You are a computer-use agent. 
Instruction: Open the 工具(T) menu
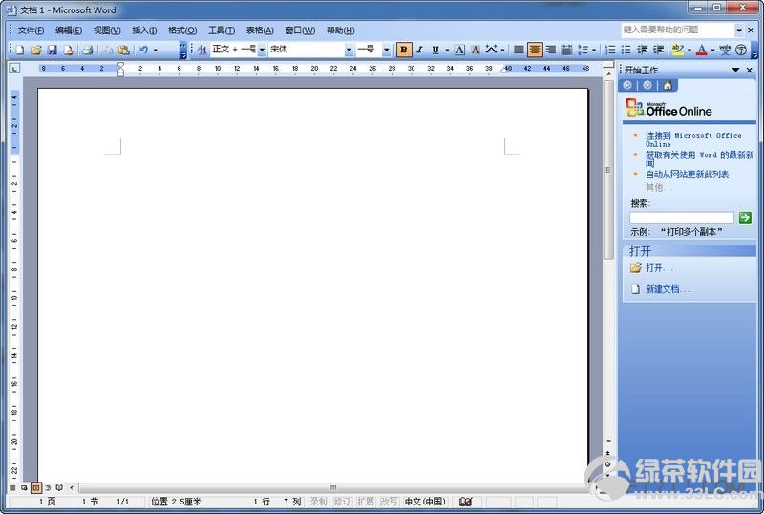(222, 31)
